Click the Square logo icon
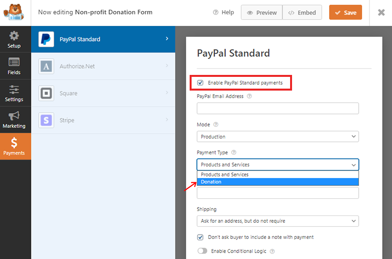This screenshot has height=259, width=392. (46, 93)
